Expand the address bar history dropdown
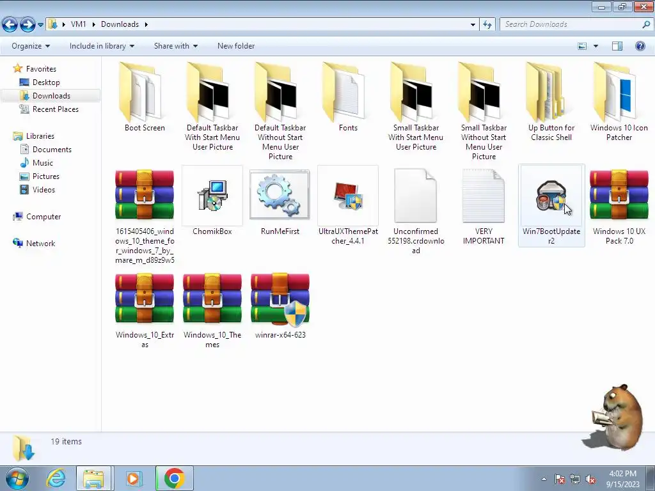The height and width of the screenshot is (491, 655). click(473, 25)
